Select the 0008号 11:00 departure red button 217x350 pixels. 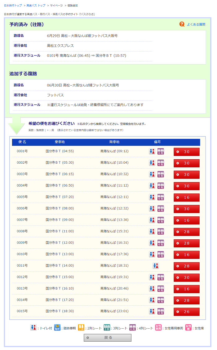click(x=186, y=232)
